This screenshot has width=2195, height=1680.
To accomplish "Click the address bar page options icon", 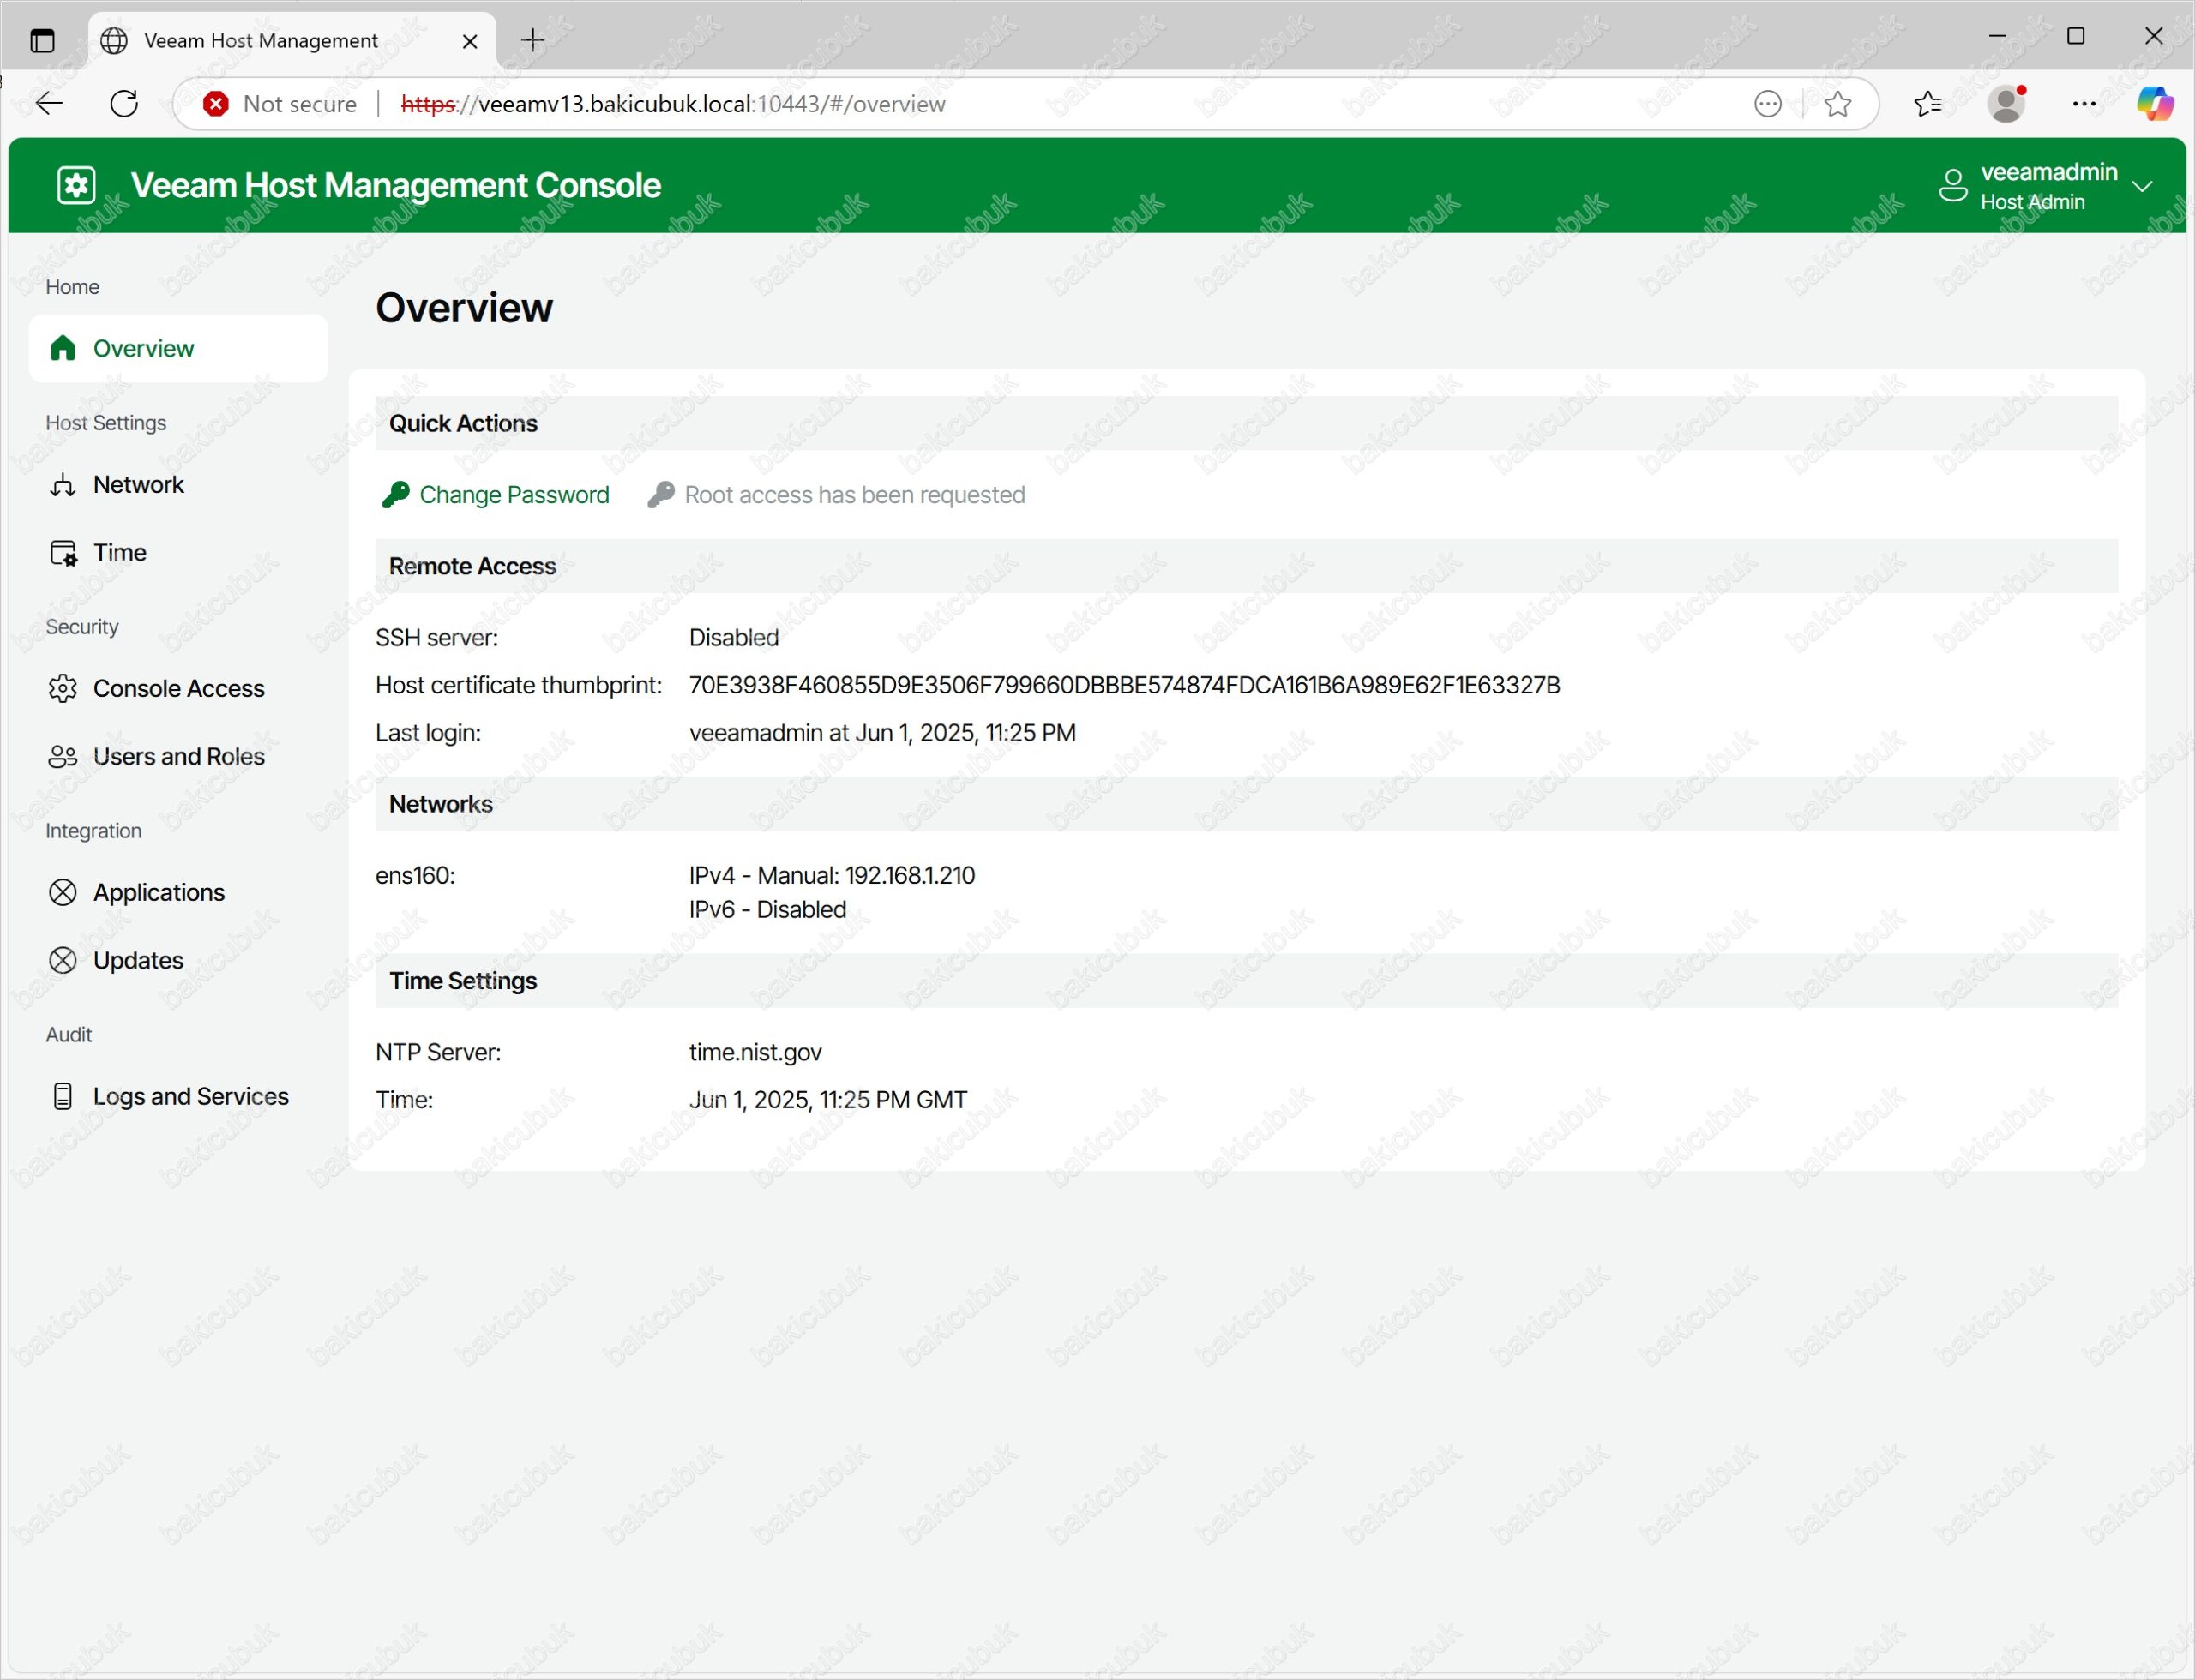I will point(1768,104).
